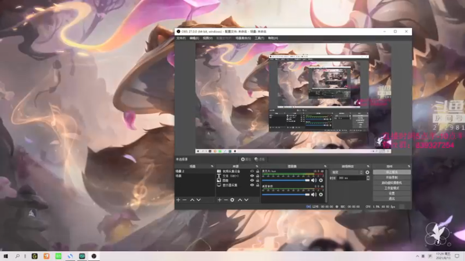Viewport: 465px width, 261px height.
Task: Move source down in the Sources panel
Action: point(246,200)
